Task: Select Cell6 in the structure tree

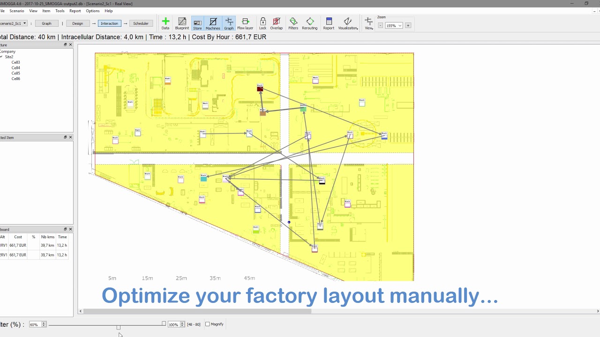Action: point(16,79)
